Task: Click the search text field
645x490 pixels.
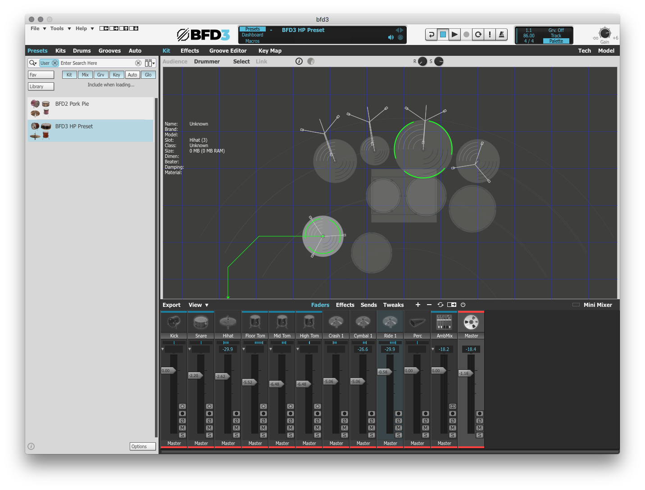Action: pos(97,63)
